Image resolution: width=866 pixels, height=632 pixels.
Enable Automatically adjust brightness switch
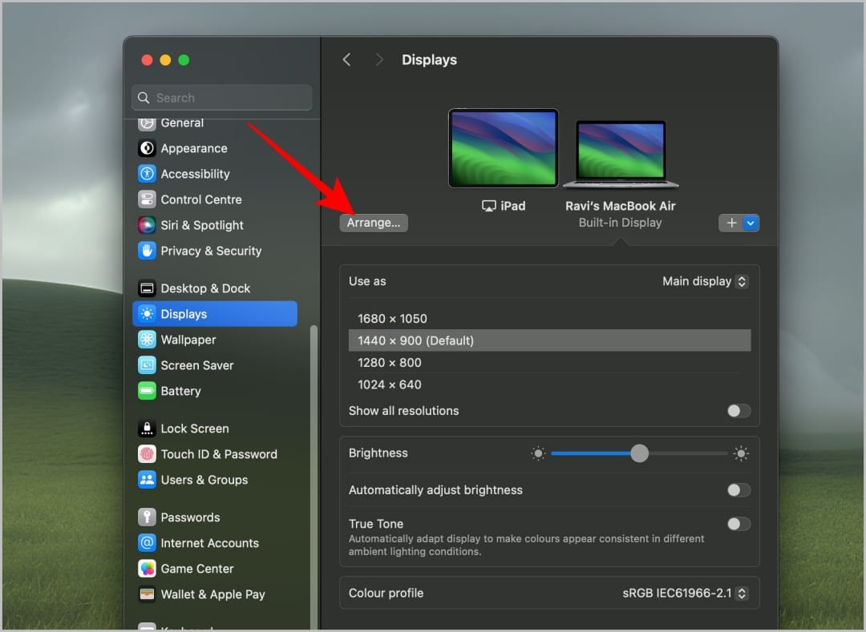(x=739, y=489)
